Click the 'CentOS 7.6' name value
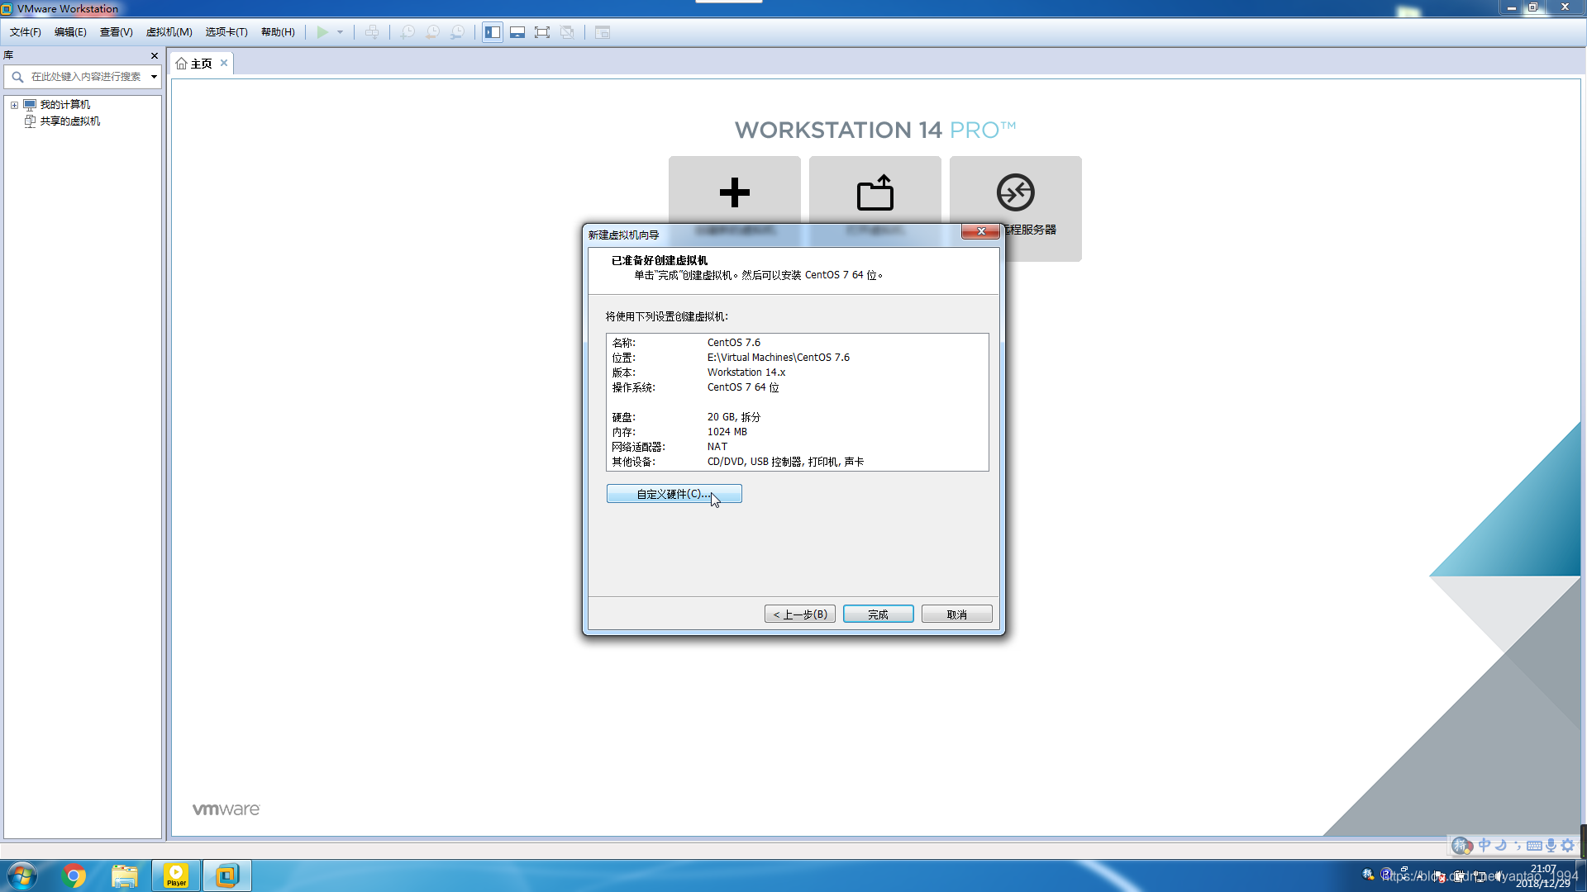 [x=734, y=343]
